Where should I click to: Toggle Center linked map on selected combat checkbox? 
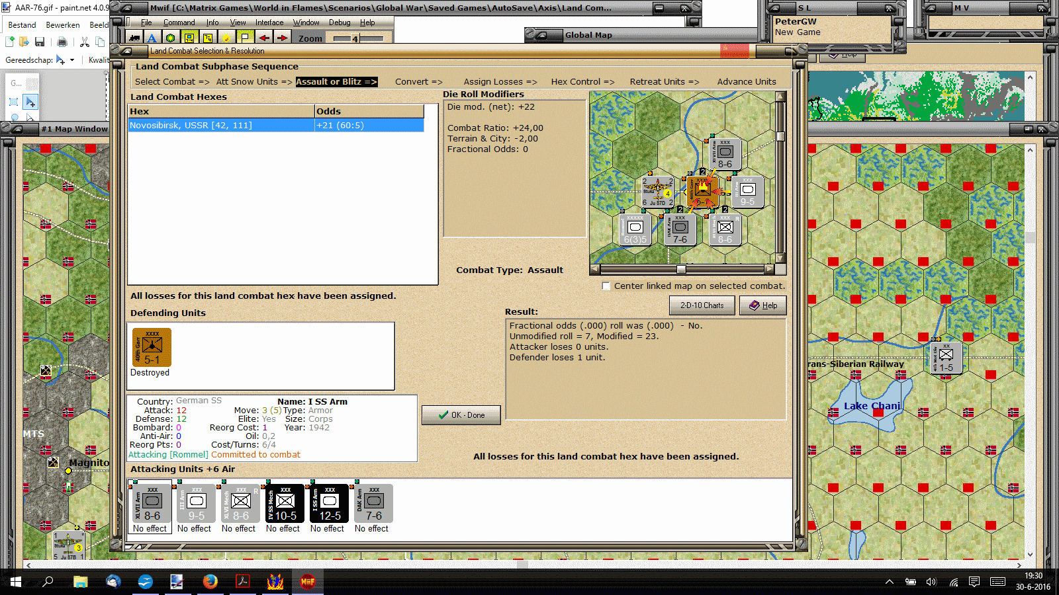coord(606,286)
